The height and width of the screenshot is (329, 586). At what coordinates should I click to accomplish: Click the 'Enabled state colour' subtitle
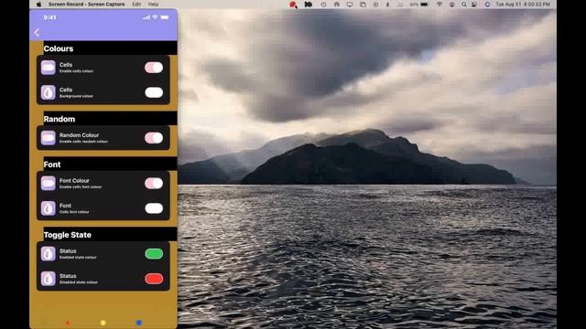(78, 258)
